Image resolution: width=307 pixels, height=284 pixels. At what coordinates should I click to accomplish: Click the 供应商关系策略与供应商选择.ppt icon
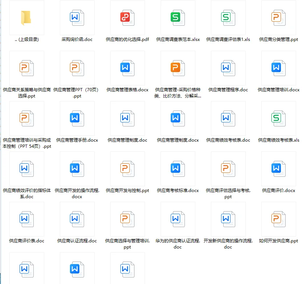coord(26,68)
